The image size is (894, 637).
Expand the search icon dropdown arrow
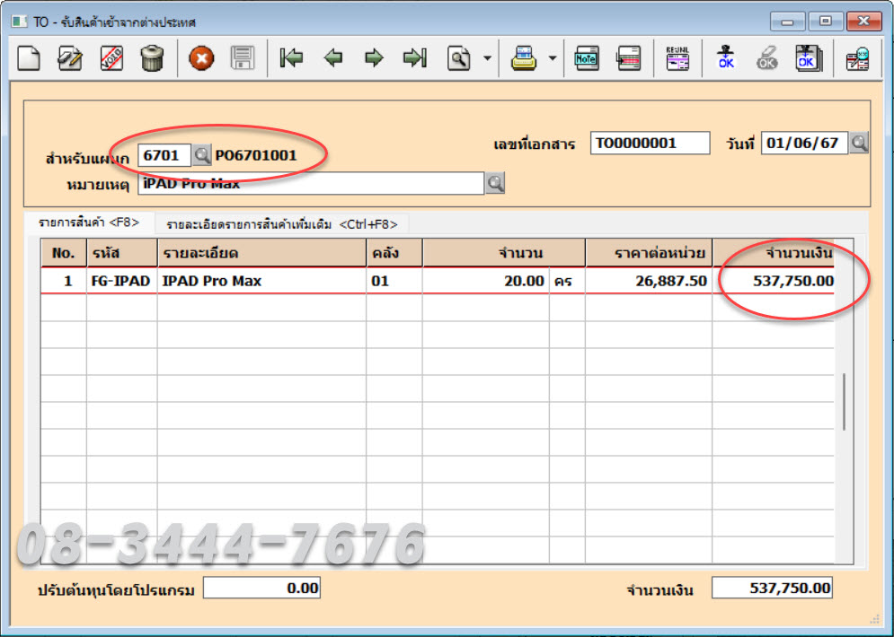click(x=488, y=58)
